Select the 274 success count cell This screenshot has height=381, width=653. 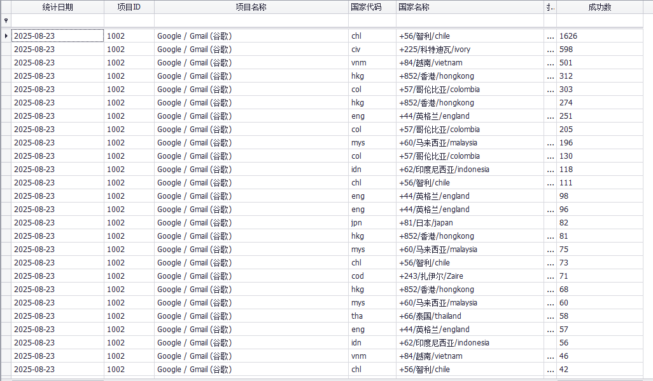tap(600, 103)
